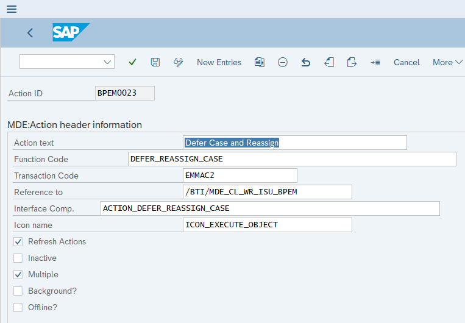Click the Action text input field
The width and height of the screenshot is (465, 323).
pyautogui.click(x=295, y=143)
